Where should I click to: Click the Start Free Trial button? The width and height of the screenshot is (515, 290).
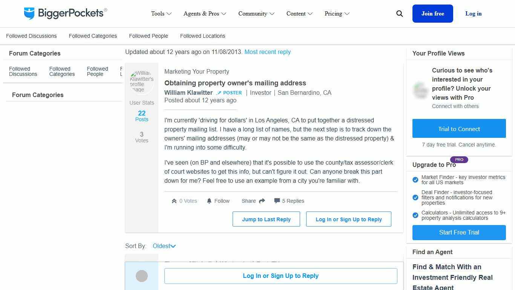coord(459,233)
